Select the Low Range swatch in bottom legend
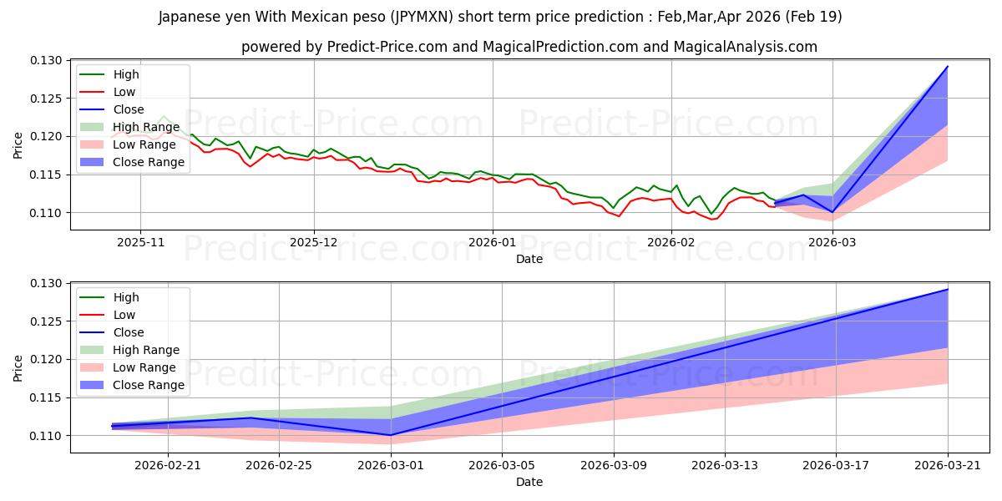 (93, 367)
